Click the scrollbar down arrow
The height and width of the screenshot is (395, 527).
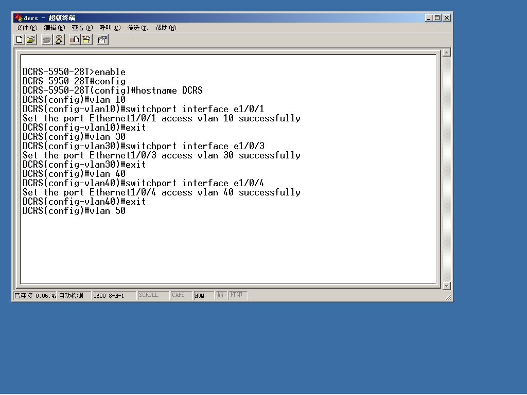tap(446, 286)
